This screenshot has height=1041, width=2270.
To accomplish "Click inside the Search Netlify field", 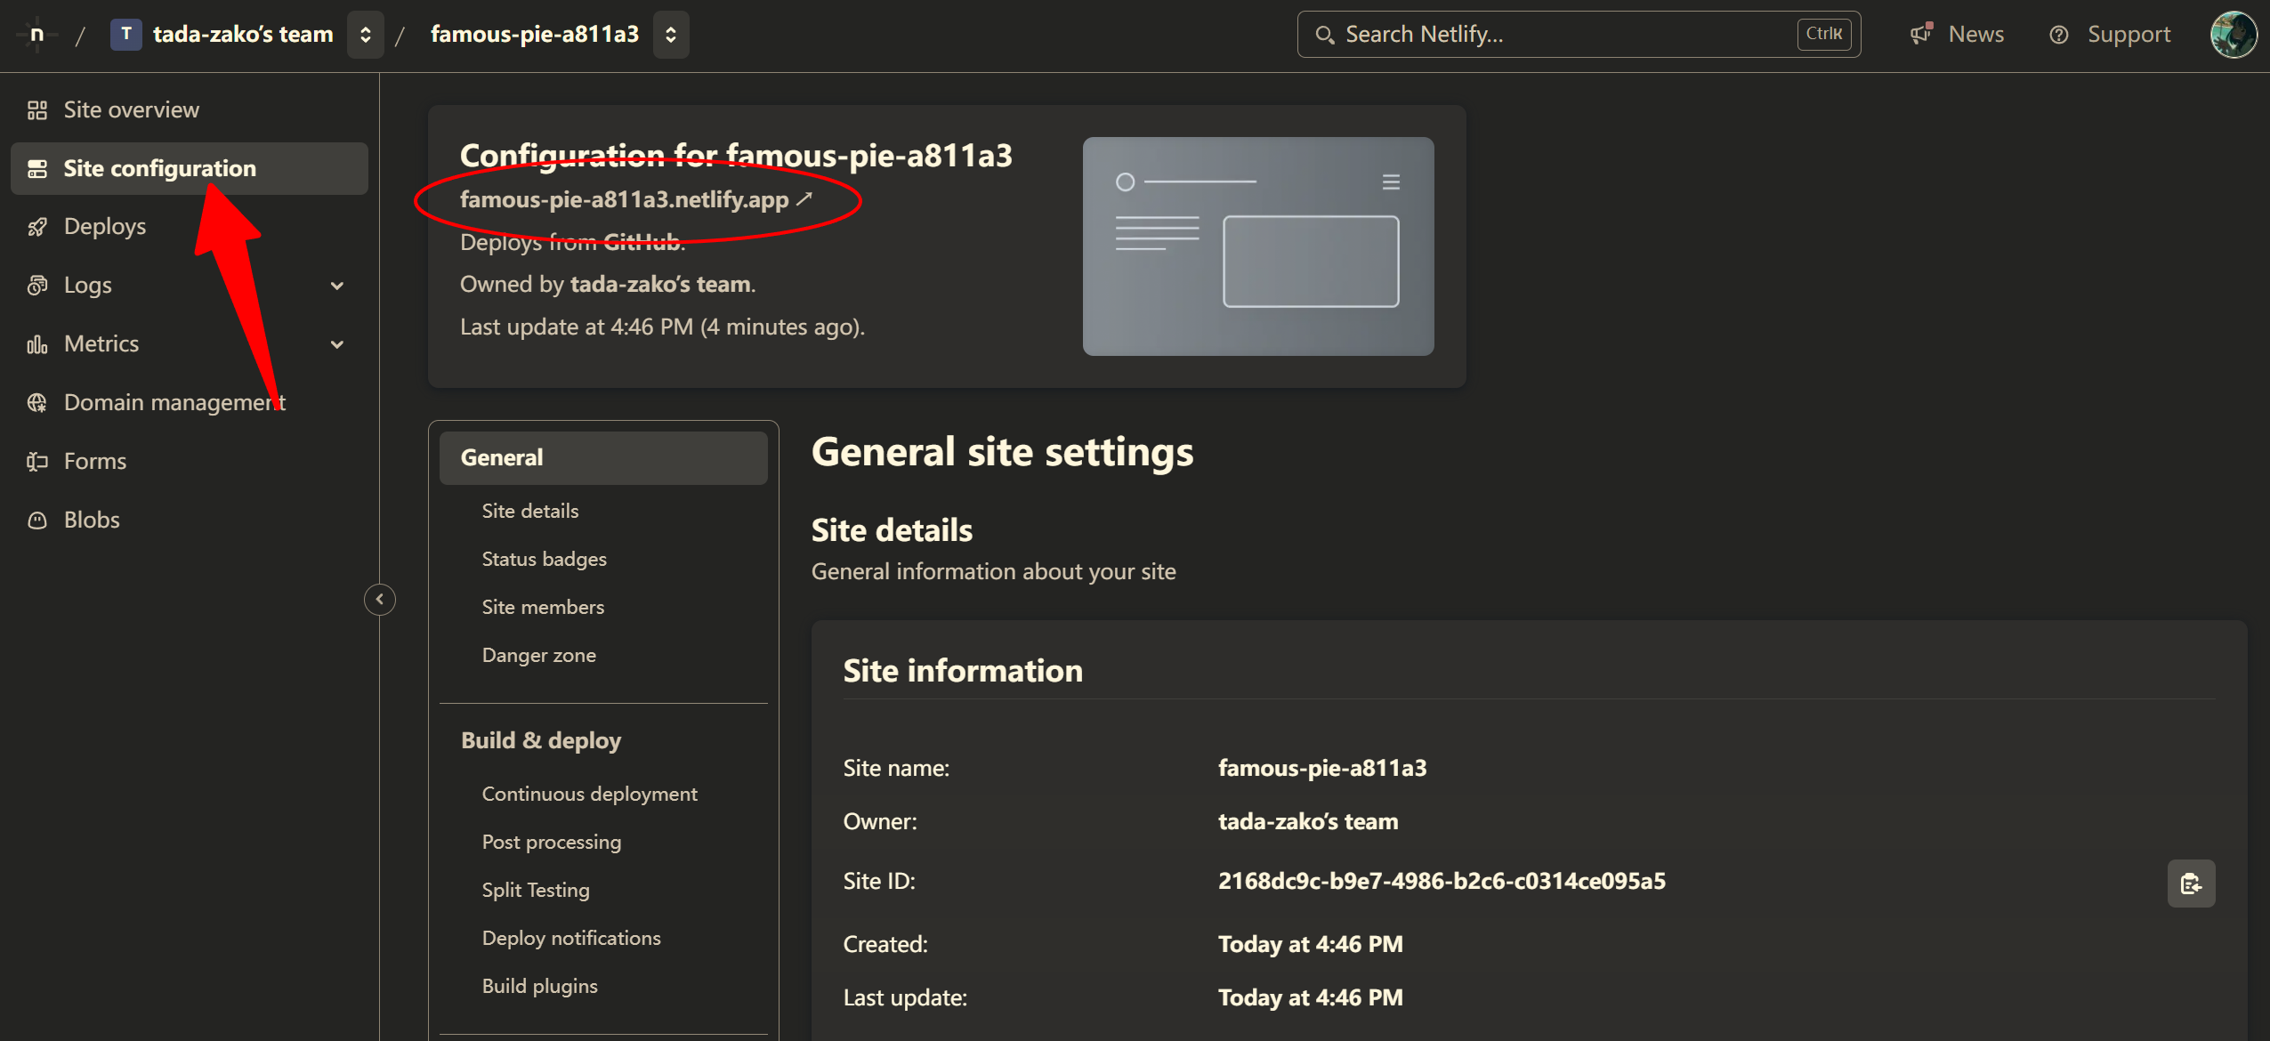I will 1513,34.
